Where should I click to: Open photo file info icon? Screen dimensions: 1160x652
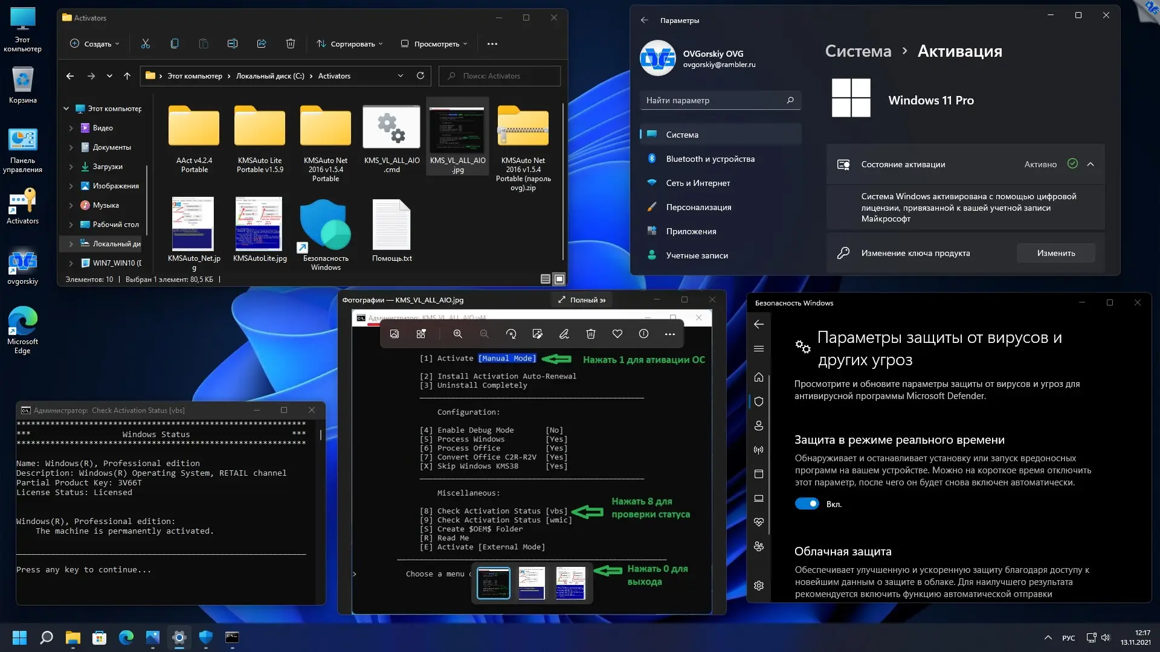[643, 334]
